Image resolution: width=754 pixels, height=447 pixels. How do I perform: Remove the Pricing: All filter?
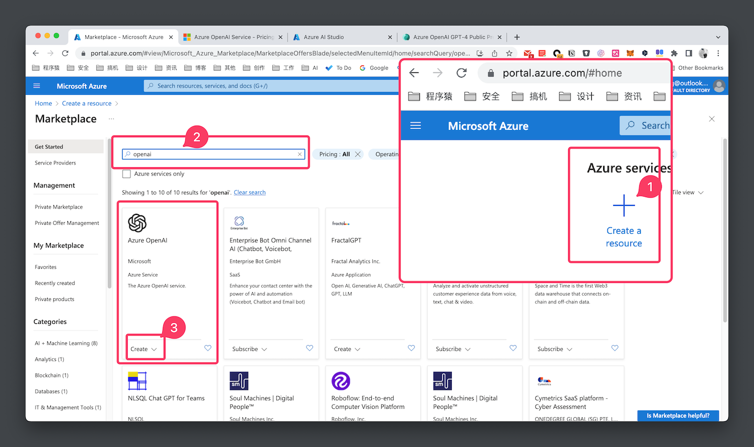[x=358, y=154]
